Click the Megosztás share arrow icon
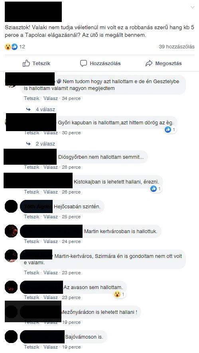 [x=149, y=64]
